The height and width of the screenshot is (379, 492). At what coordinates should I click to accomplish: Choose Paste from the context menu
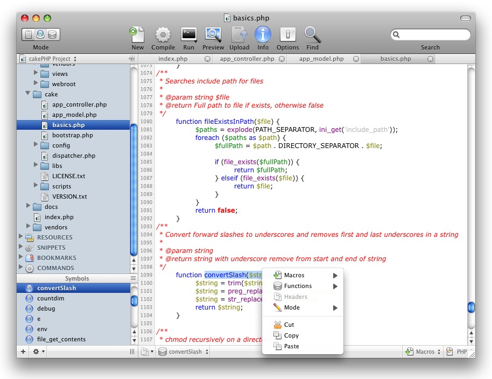pos(303,346)
